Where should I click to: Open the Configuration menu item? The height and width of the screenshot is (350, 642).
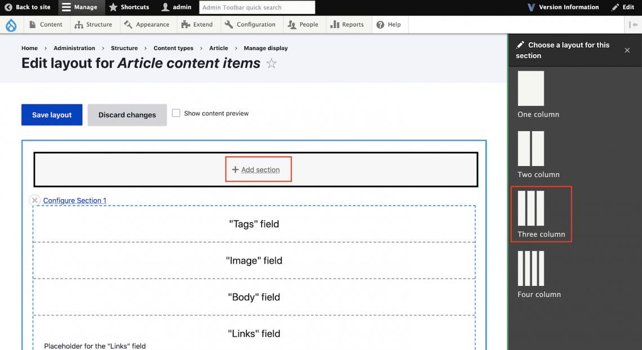click(x=250, y=25)
